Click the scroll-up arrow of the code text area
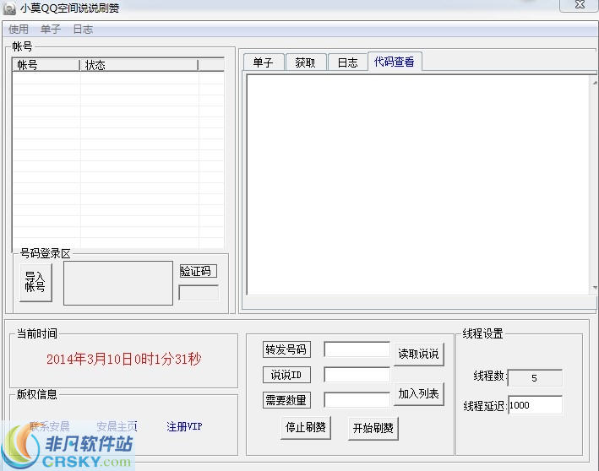 tap(594, 79)
